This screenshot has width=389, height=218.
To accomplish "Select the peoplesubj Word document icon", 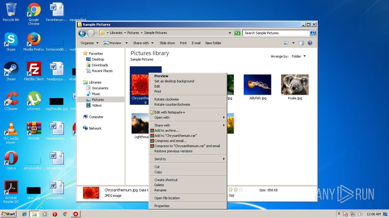I will pos(57,160).
